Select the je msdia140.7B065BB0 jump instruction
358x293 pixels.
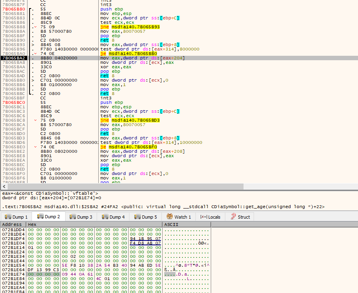coord(129,53)
